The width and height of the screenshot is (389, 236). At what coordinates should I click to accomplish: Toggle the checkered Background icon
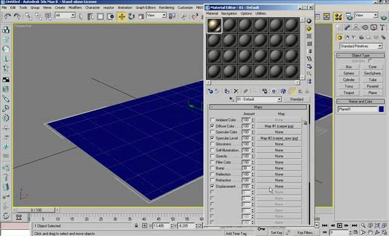(x=309, y=36)
